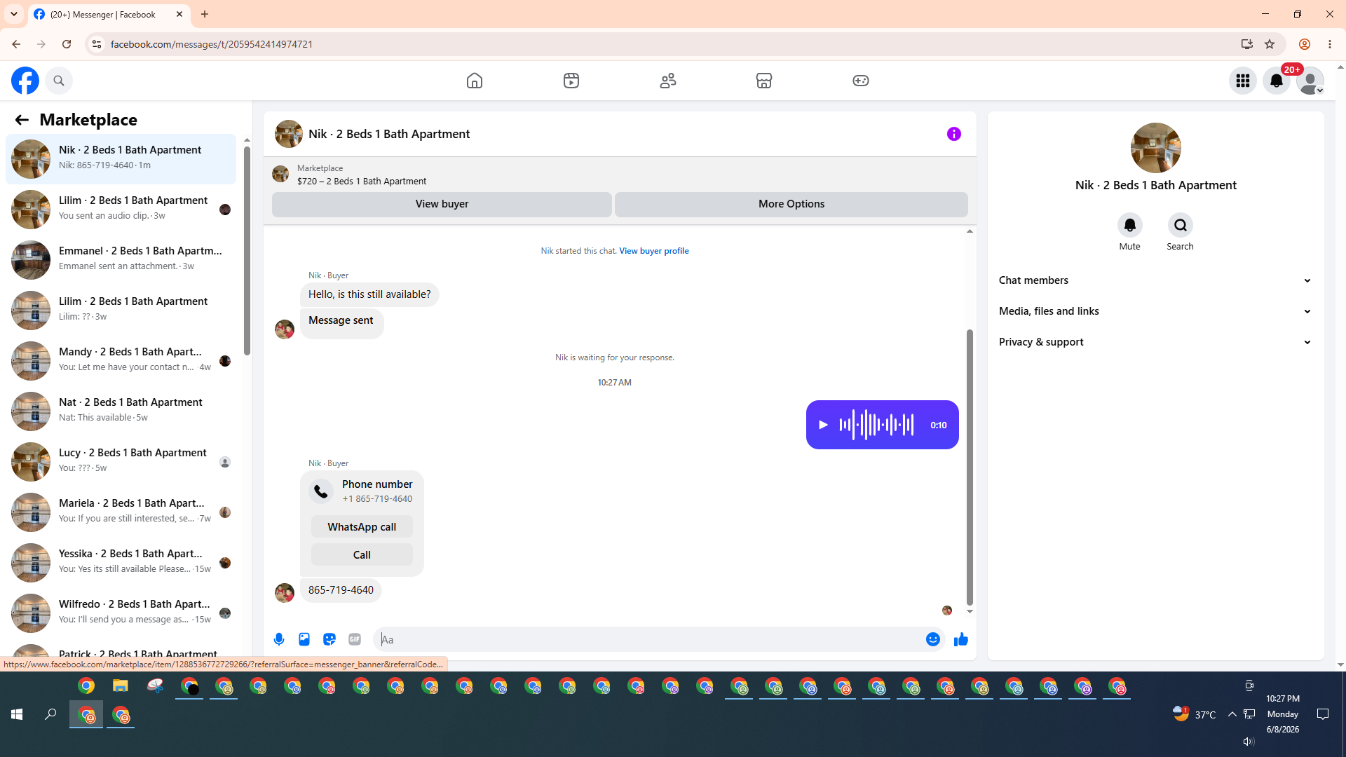Open the emoji picker

(933, 639)
